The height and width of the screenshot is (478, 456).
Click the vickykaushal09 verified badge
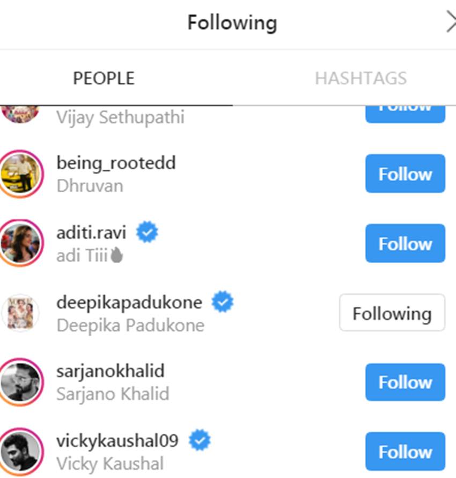200,440
